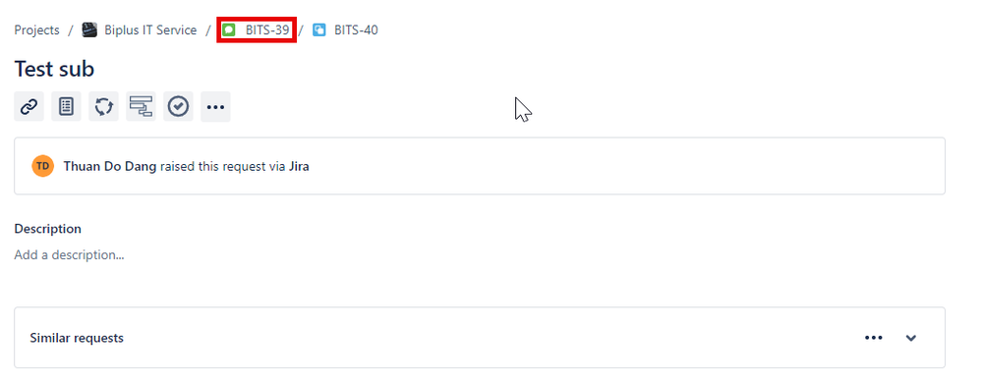Open the checklist document icon button

(66, 106)
